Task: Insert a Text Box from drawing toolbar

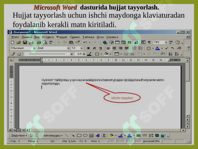Action: (91, 135)
